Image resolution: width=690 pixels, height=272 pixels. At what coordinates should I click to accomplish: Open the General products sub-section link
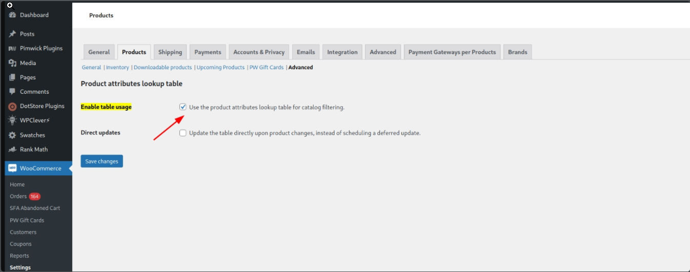91,67
